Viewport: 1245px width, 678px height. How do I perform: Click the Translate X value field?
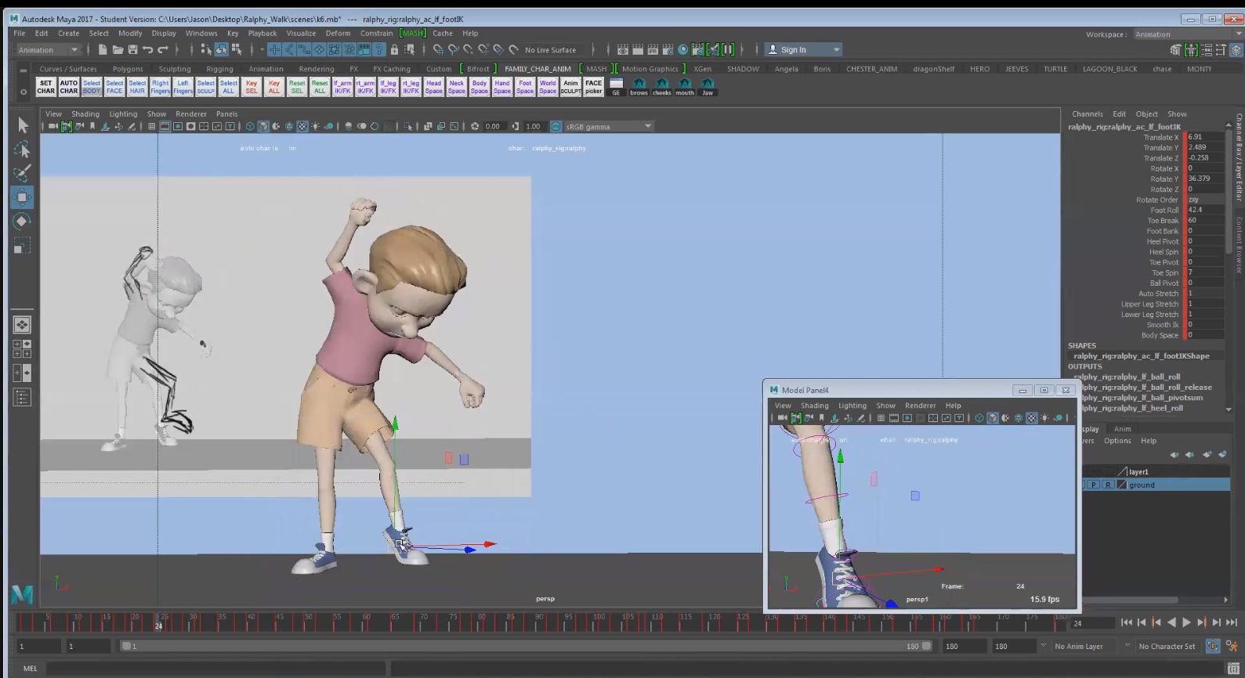click(1205, 137)
